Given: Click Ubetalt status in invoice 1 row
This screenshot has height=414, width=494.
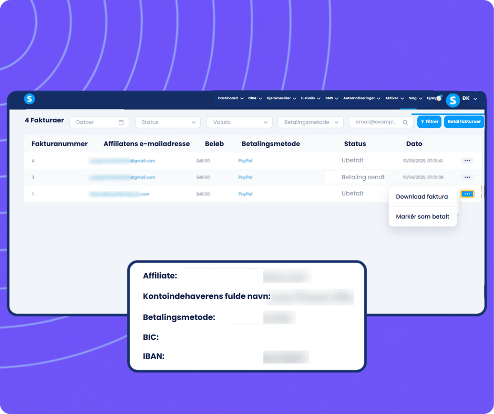Looking at the screenshot, I should (352, 193).
